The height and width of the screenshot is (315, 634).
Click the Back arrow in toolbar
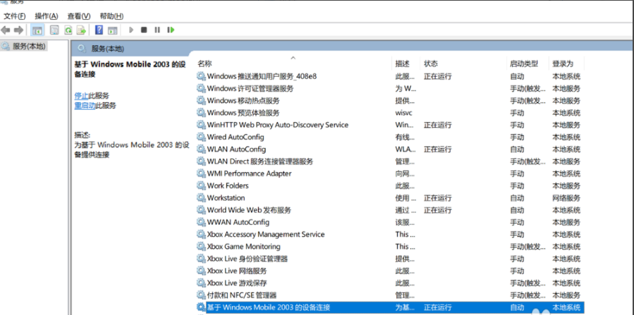coord(6,30)
